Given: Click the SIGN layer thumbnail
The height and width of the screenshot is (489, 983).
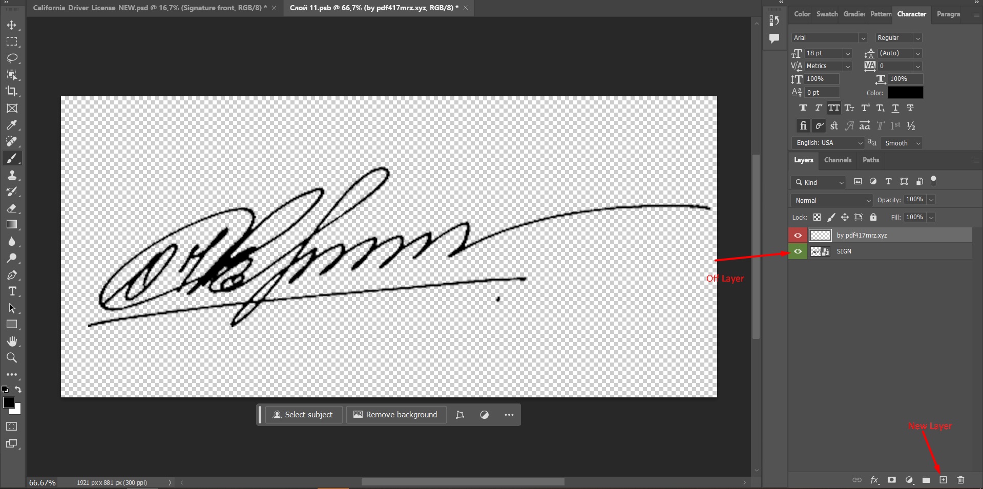Looking at the screenshot, I should point(817,251).
